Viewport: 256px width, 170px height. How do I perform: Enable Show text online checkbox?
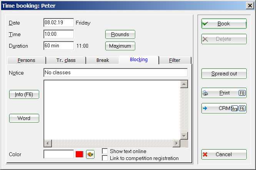click(x=105, y=151)
